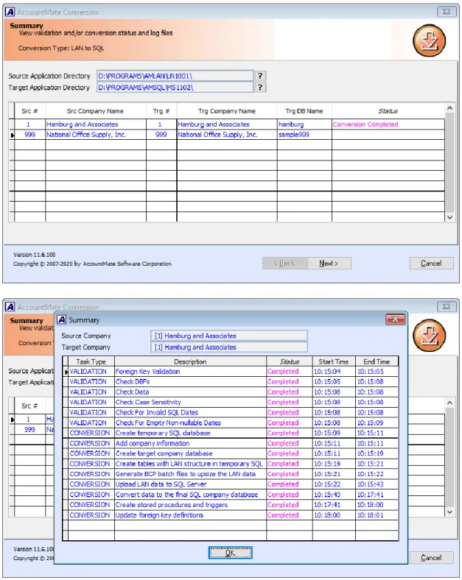
Task: Click 'Conversion Completed' status cell
Action: (x=388, y=124)
